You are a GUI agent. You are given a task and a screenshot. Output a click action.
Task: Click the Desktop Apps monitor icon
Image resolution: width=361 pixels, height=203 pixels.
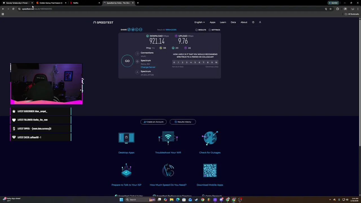(x=126, y=138)
